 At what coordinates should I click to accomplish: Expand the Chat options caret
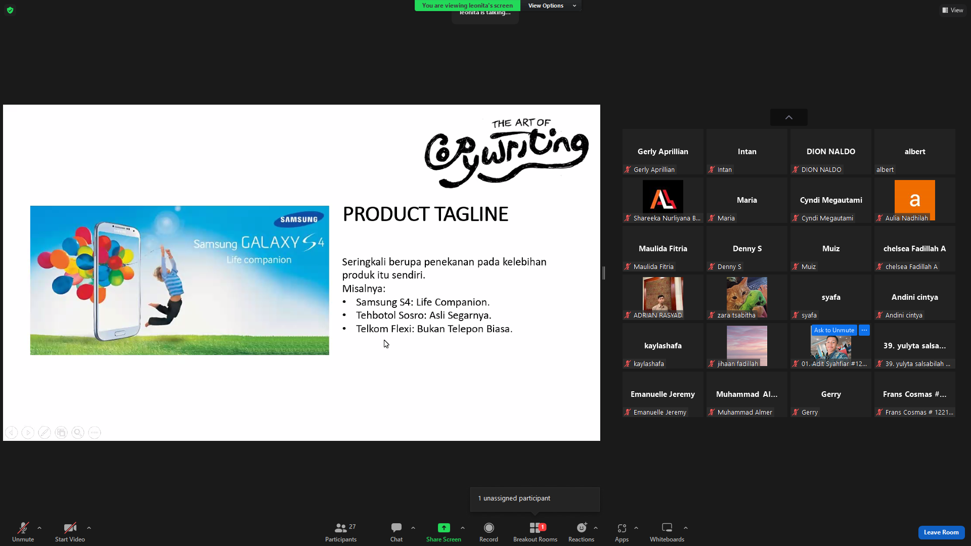click(x=413, y=528)
